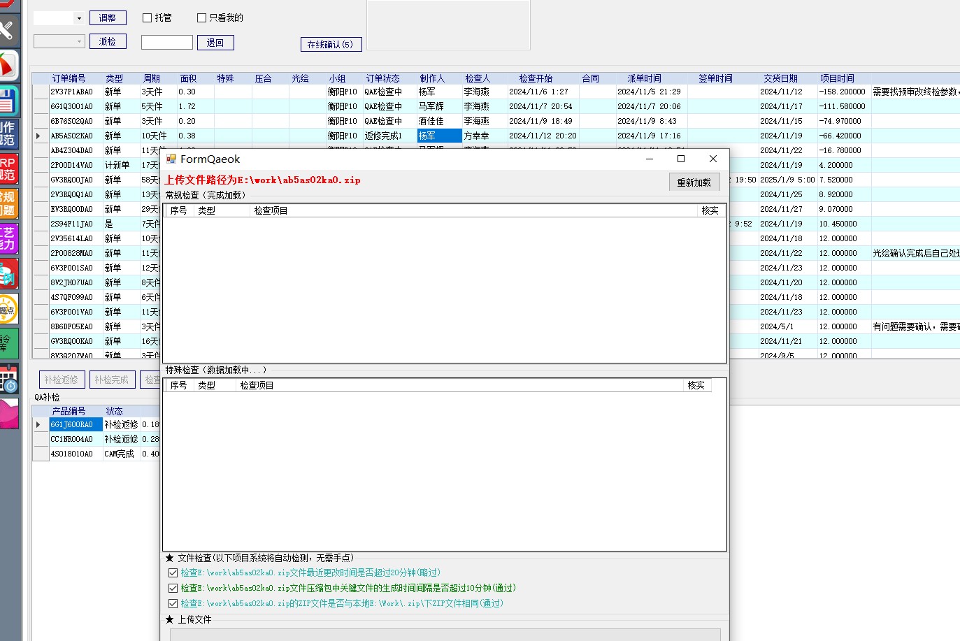Open the calendar clock sidebar icon

[8, 379]
